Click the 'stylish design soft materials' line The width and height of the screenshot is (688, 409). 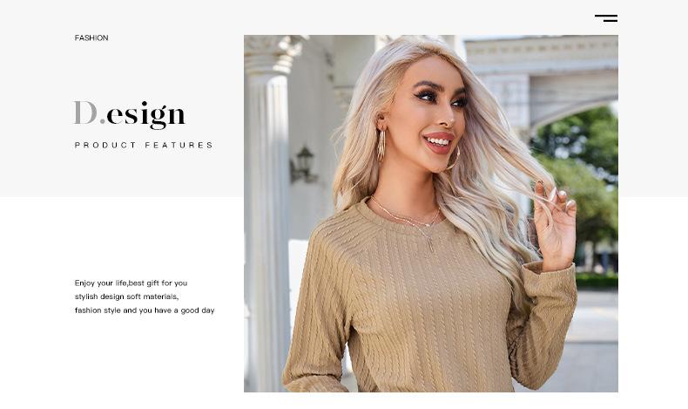pyautogui.click(x=126, y=297)
